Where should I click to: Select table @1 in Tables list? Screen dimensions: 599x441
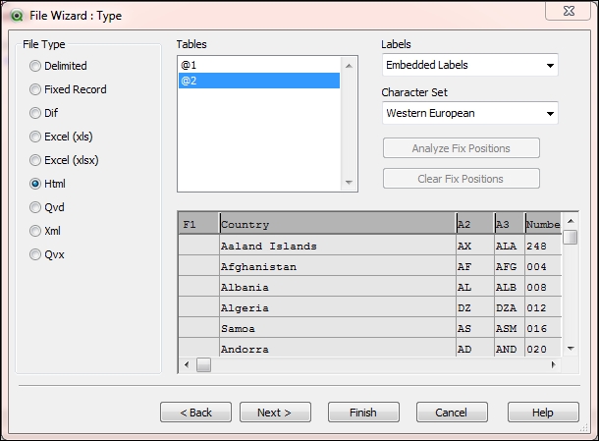pyautogui.click(x=259, y=65)
